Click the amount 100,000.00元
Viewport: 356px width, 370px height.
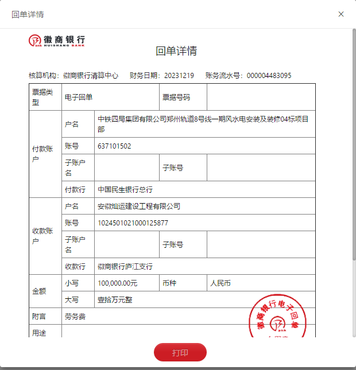tap(117, 283)
